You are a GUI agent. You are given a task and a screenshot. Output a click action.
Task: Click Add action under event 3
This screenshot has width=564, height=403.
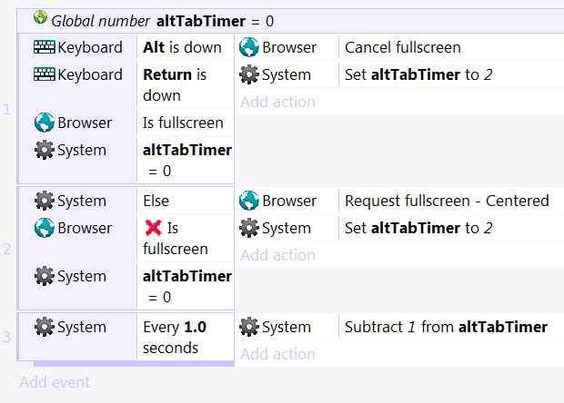point(277,354)
